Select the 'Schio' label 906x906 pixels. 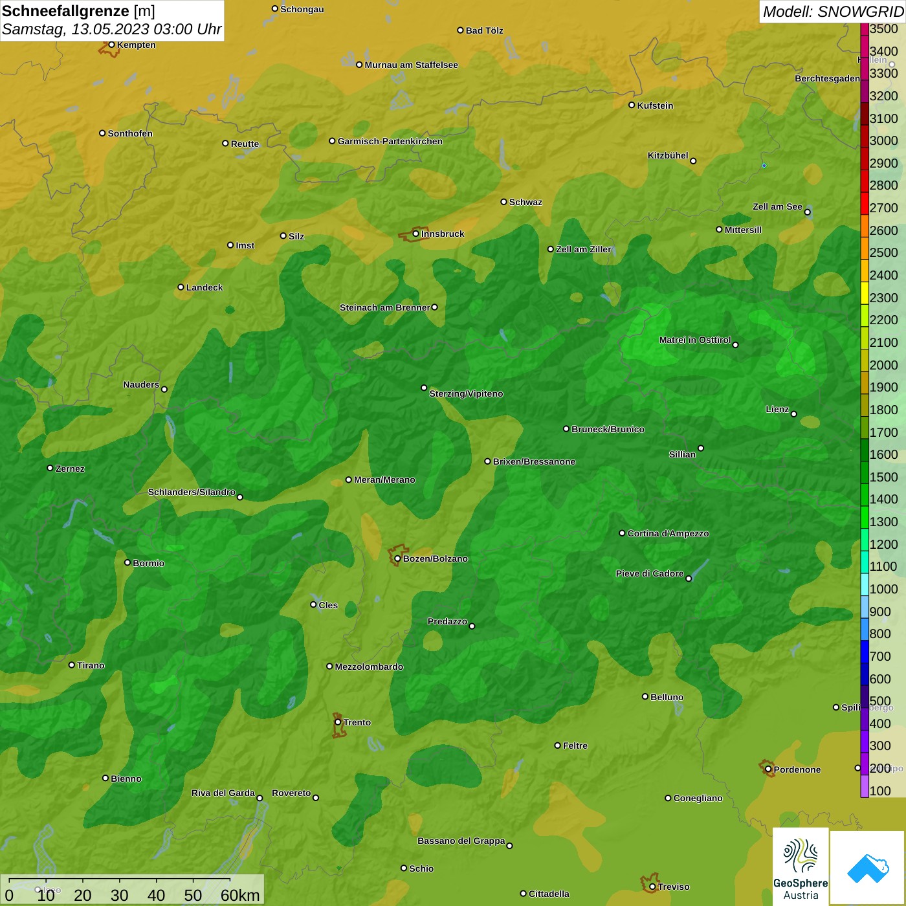(421, 868)
